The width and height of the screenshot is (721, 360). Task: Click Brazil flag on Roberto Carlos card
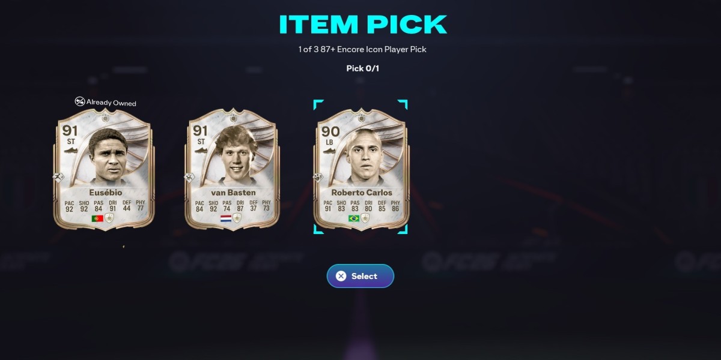[x=354, y=218]
